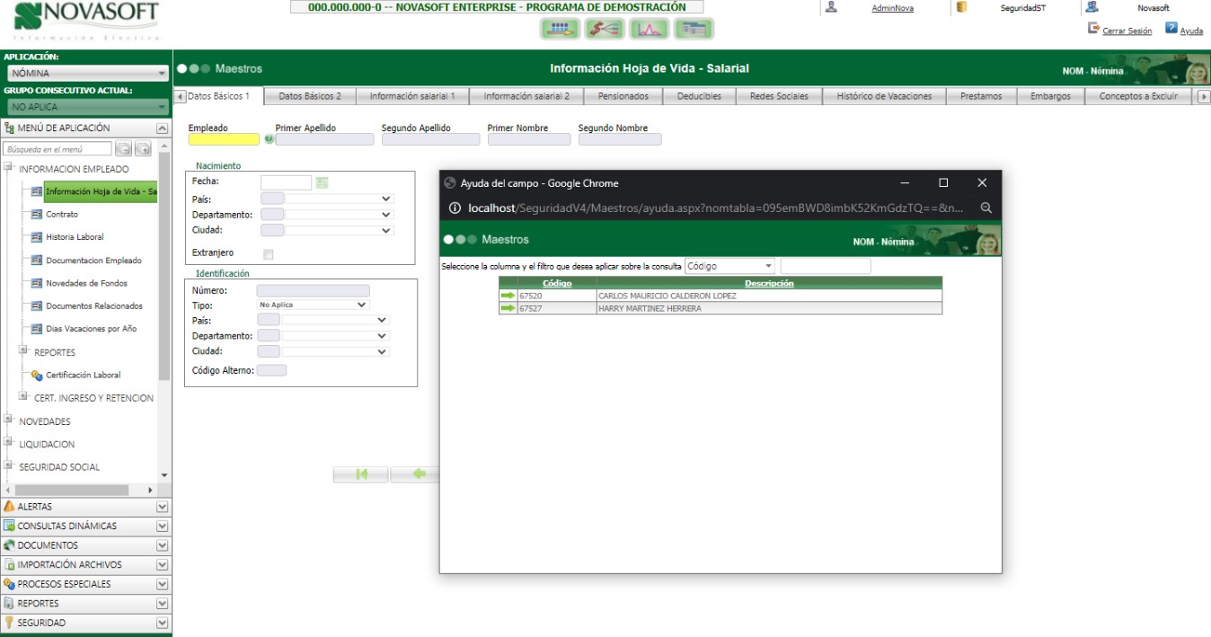The height and width of the screenshot is (637, 1211).
Task: Switch to the Deducibles tab
Action: (x=699, y=96)
